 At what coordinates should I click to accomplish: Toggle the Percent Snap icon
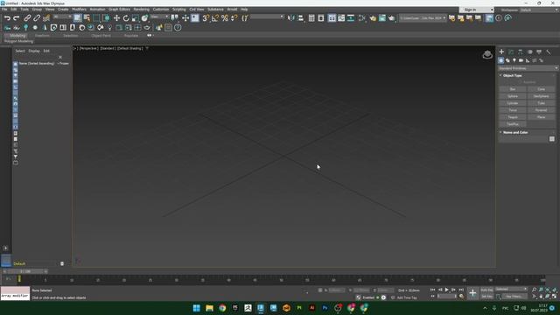pos(225,17)
